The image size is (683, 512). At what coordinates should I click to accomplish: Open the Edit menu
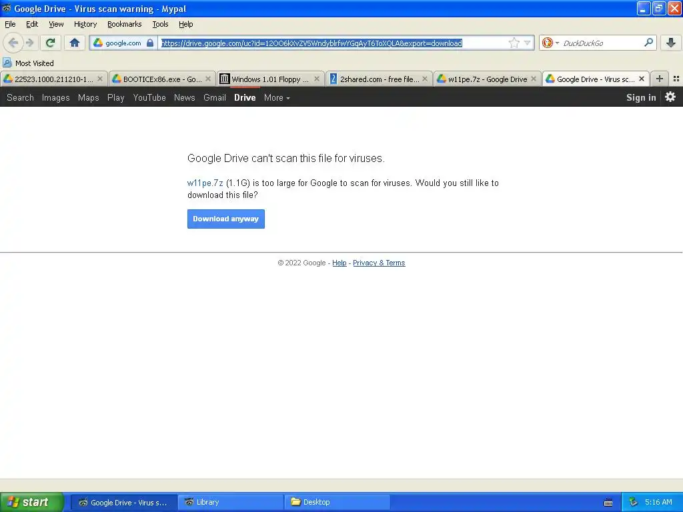coord(32,24)
